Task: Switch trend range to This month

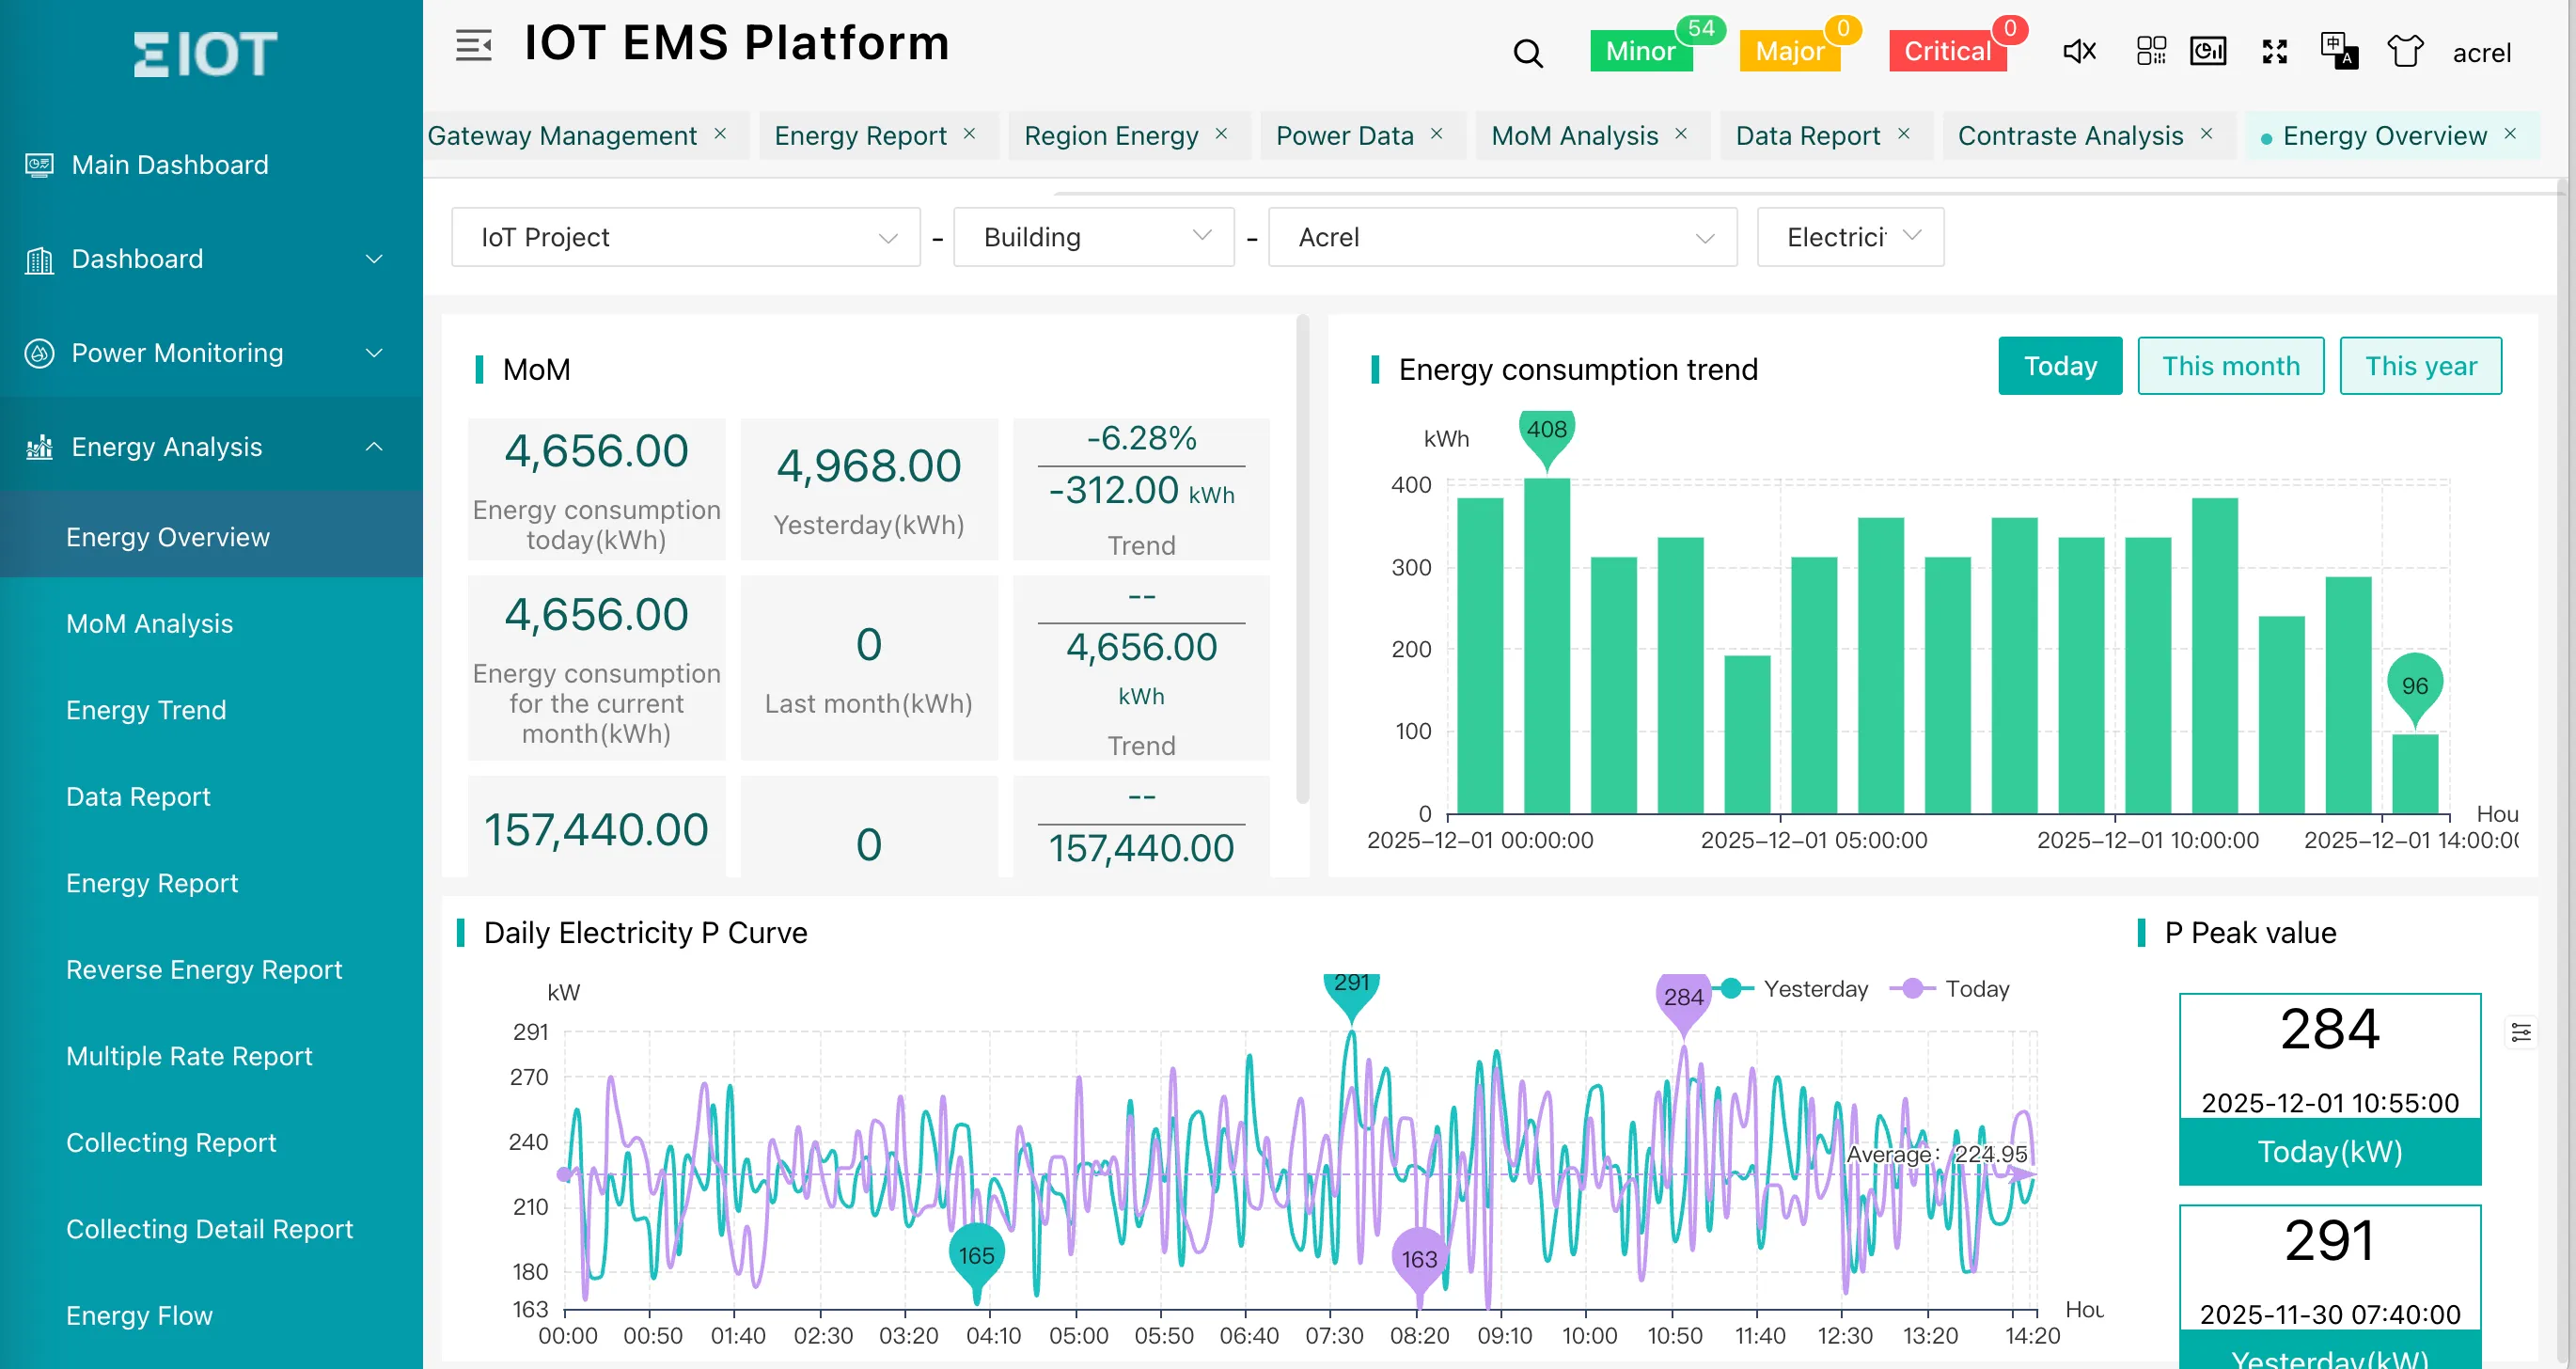Action: tap(2230, 366)
